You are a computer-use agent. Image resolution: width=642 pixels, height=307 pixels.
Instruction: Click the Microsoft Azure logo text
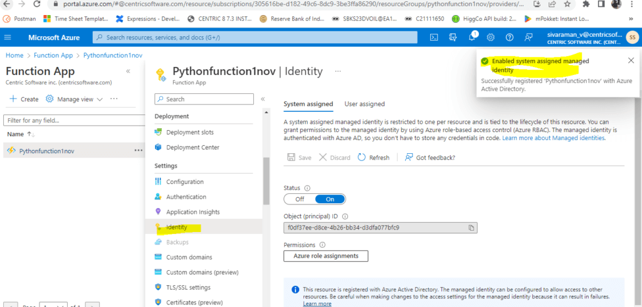point(54,38)
